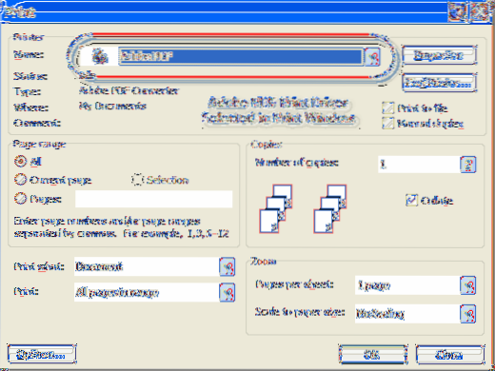Image resolution: width=495 pixels, height=371 pixels.
Task: Select the Selection radio button
Action: [x=137, y=180]
